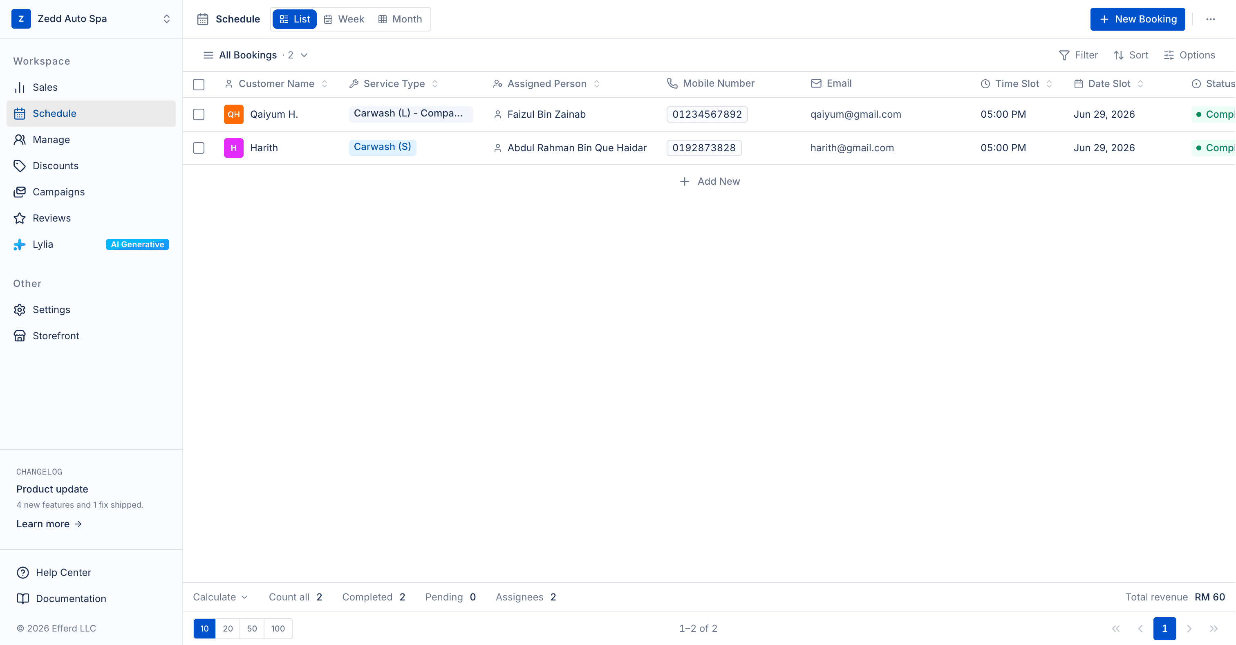Click the Qaiyum H. QH avatar
Screen dimensions: 1236x645
point(234,114)
